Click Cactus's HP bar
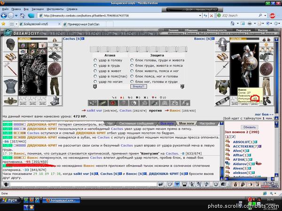282x211 pixels. pyautogui.click(x=33, y=38)
